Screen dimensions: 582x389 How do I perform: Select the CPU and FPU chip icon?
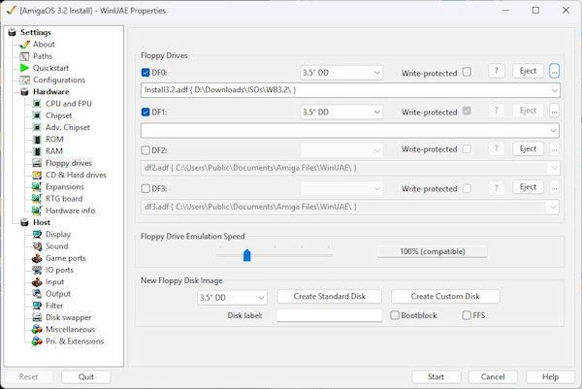tap(36, 103)
